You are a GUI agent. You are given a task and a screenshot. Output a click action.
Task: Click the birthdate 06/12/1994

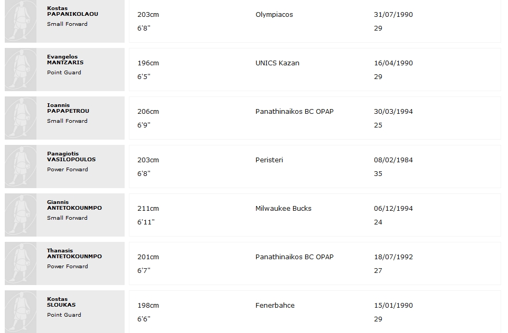393,209
